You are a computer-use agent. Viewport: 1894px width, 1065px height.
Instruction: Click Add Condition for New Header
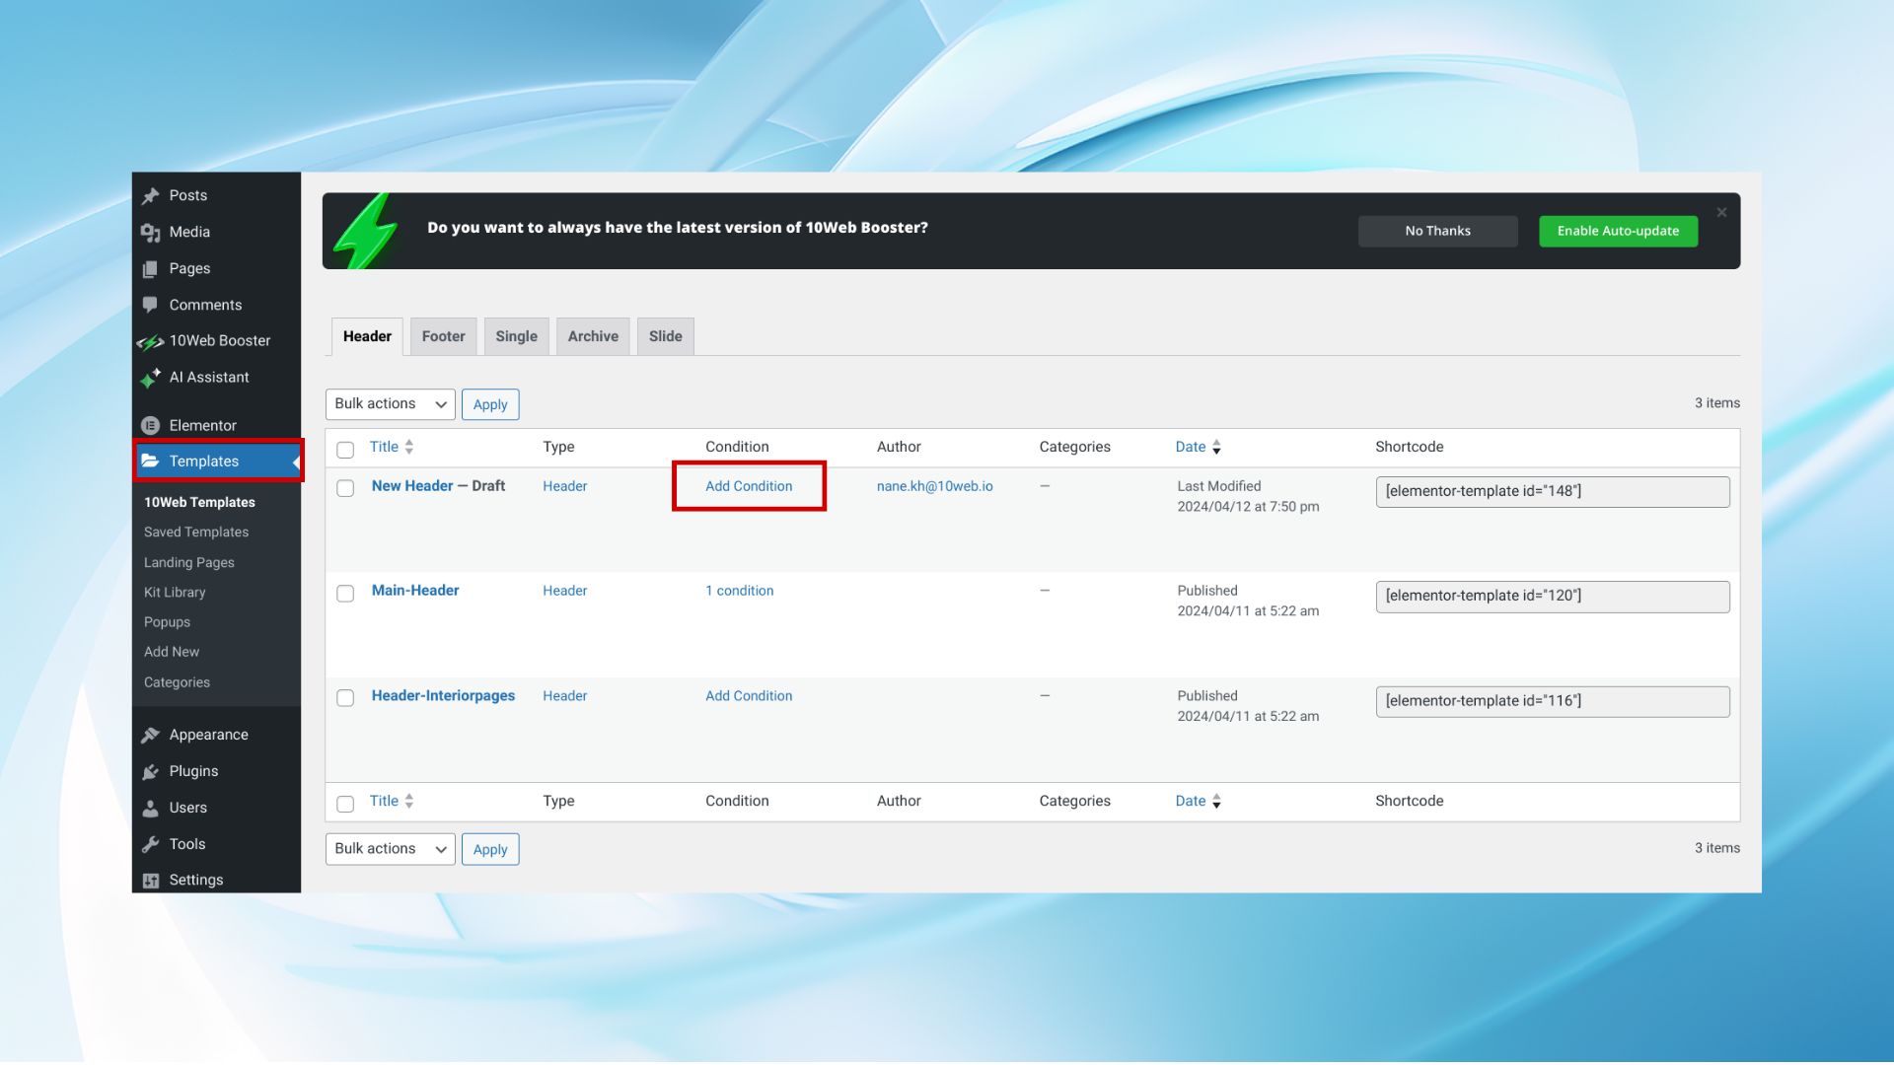[x=749, y=487]
